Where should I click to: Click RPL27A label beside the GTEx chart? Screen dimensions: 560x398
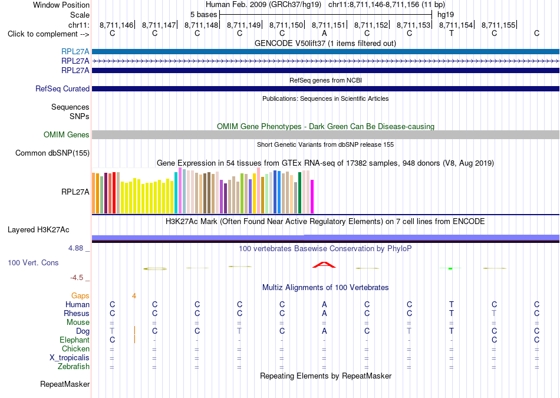pos(75,192)
